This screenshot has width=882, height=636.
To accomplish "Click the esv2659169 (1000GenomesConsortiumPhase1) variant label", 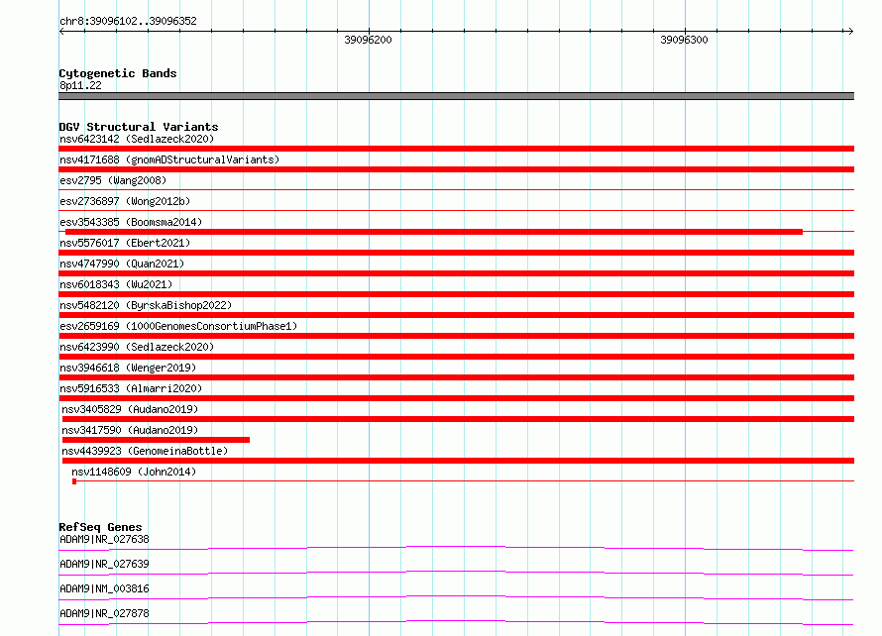I will pyautogui.click(x=178, y=326).
